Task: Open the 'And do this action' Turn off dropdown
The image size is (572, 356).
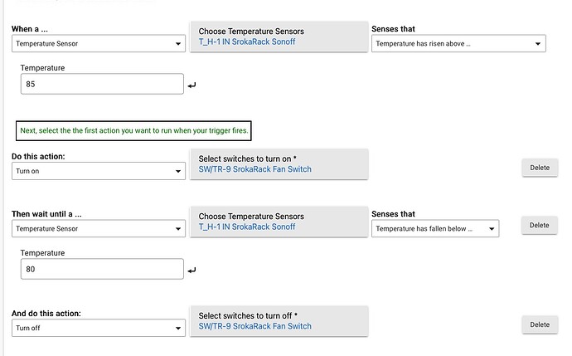Action: pos(99,328)
